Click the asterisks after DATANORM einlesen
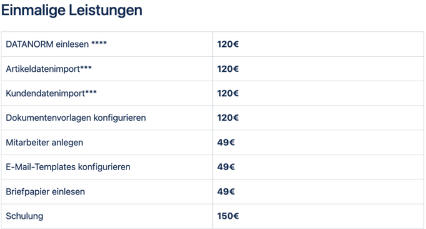 (x=99, y=43)
